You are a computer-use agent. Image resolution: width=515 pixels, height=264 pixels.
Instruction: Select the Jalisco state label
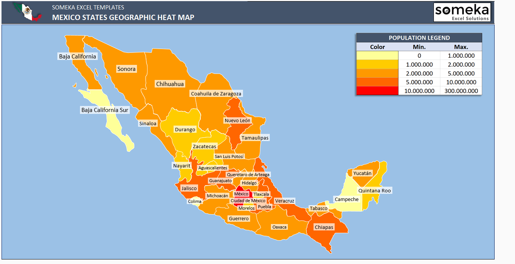pos(189,188)
